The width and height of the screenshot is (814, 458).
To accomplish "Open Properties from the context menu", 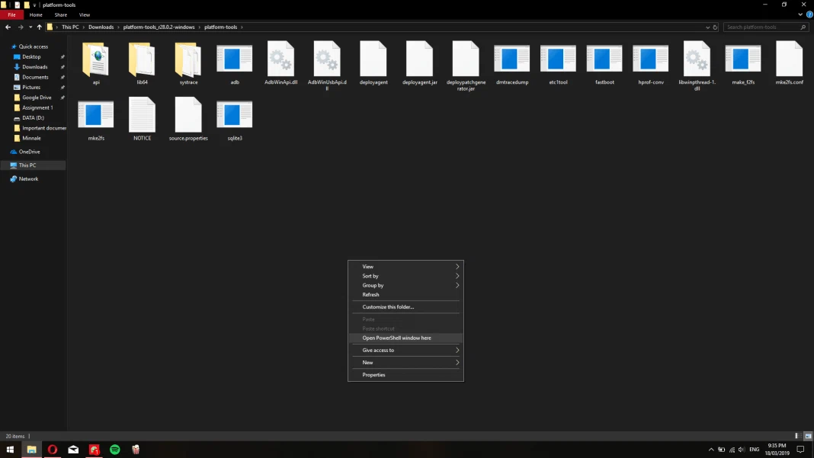I will [405, 375].
